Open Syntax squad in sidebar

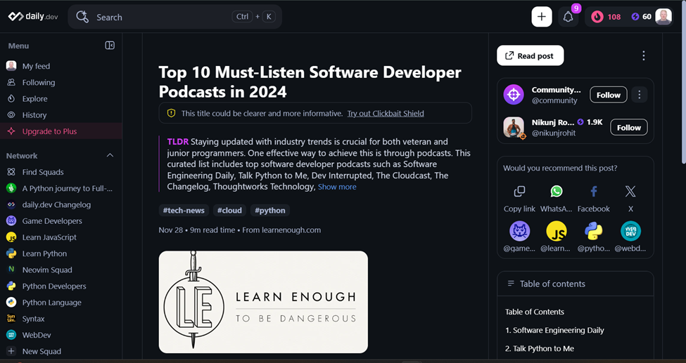pyautogui.click(x=61, y=319)
